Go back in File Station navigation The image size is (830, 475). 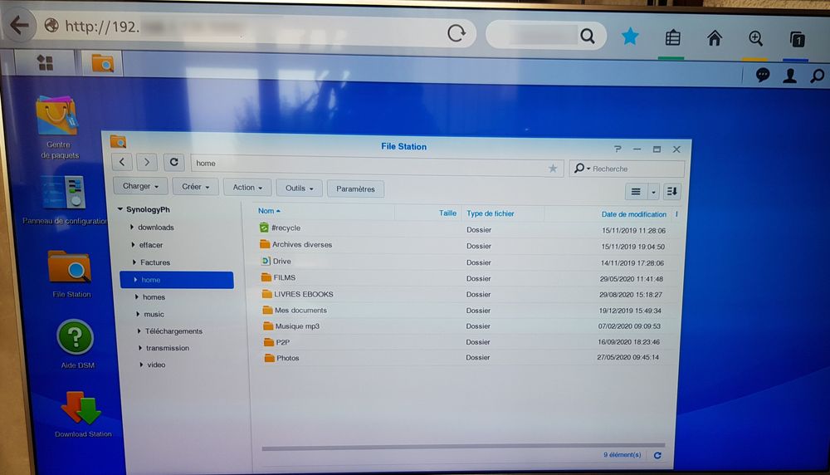pyautogui.click(x=122, y=162)
